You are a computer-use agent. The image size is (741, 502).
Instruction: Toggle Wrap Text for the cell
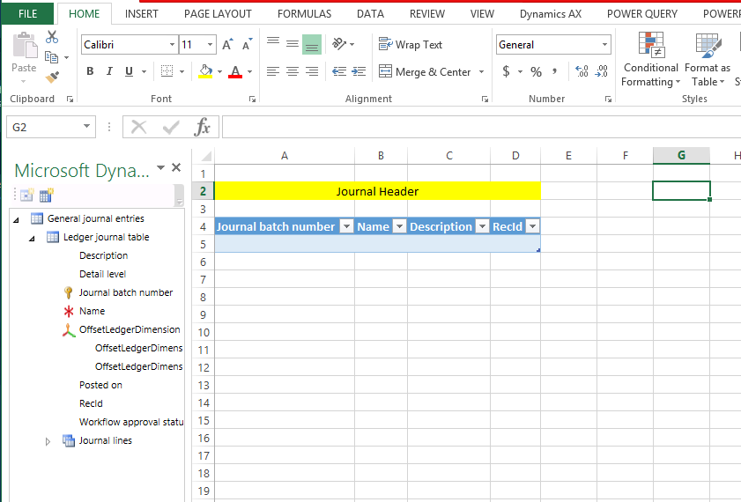coord(411,45)
